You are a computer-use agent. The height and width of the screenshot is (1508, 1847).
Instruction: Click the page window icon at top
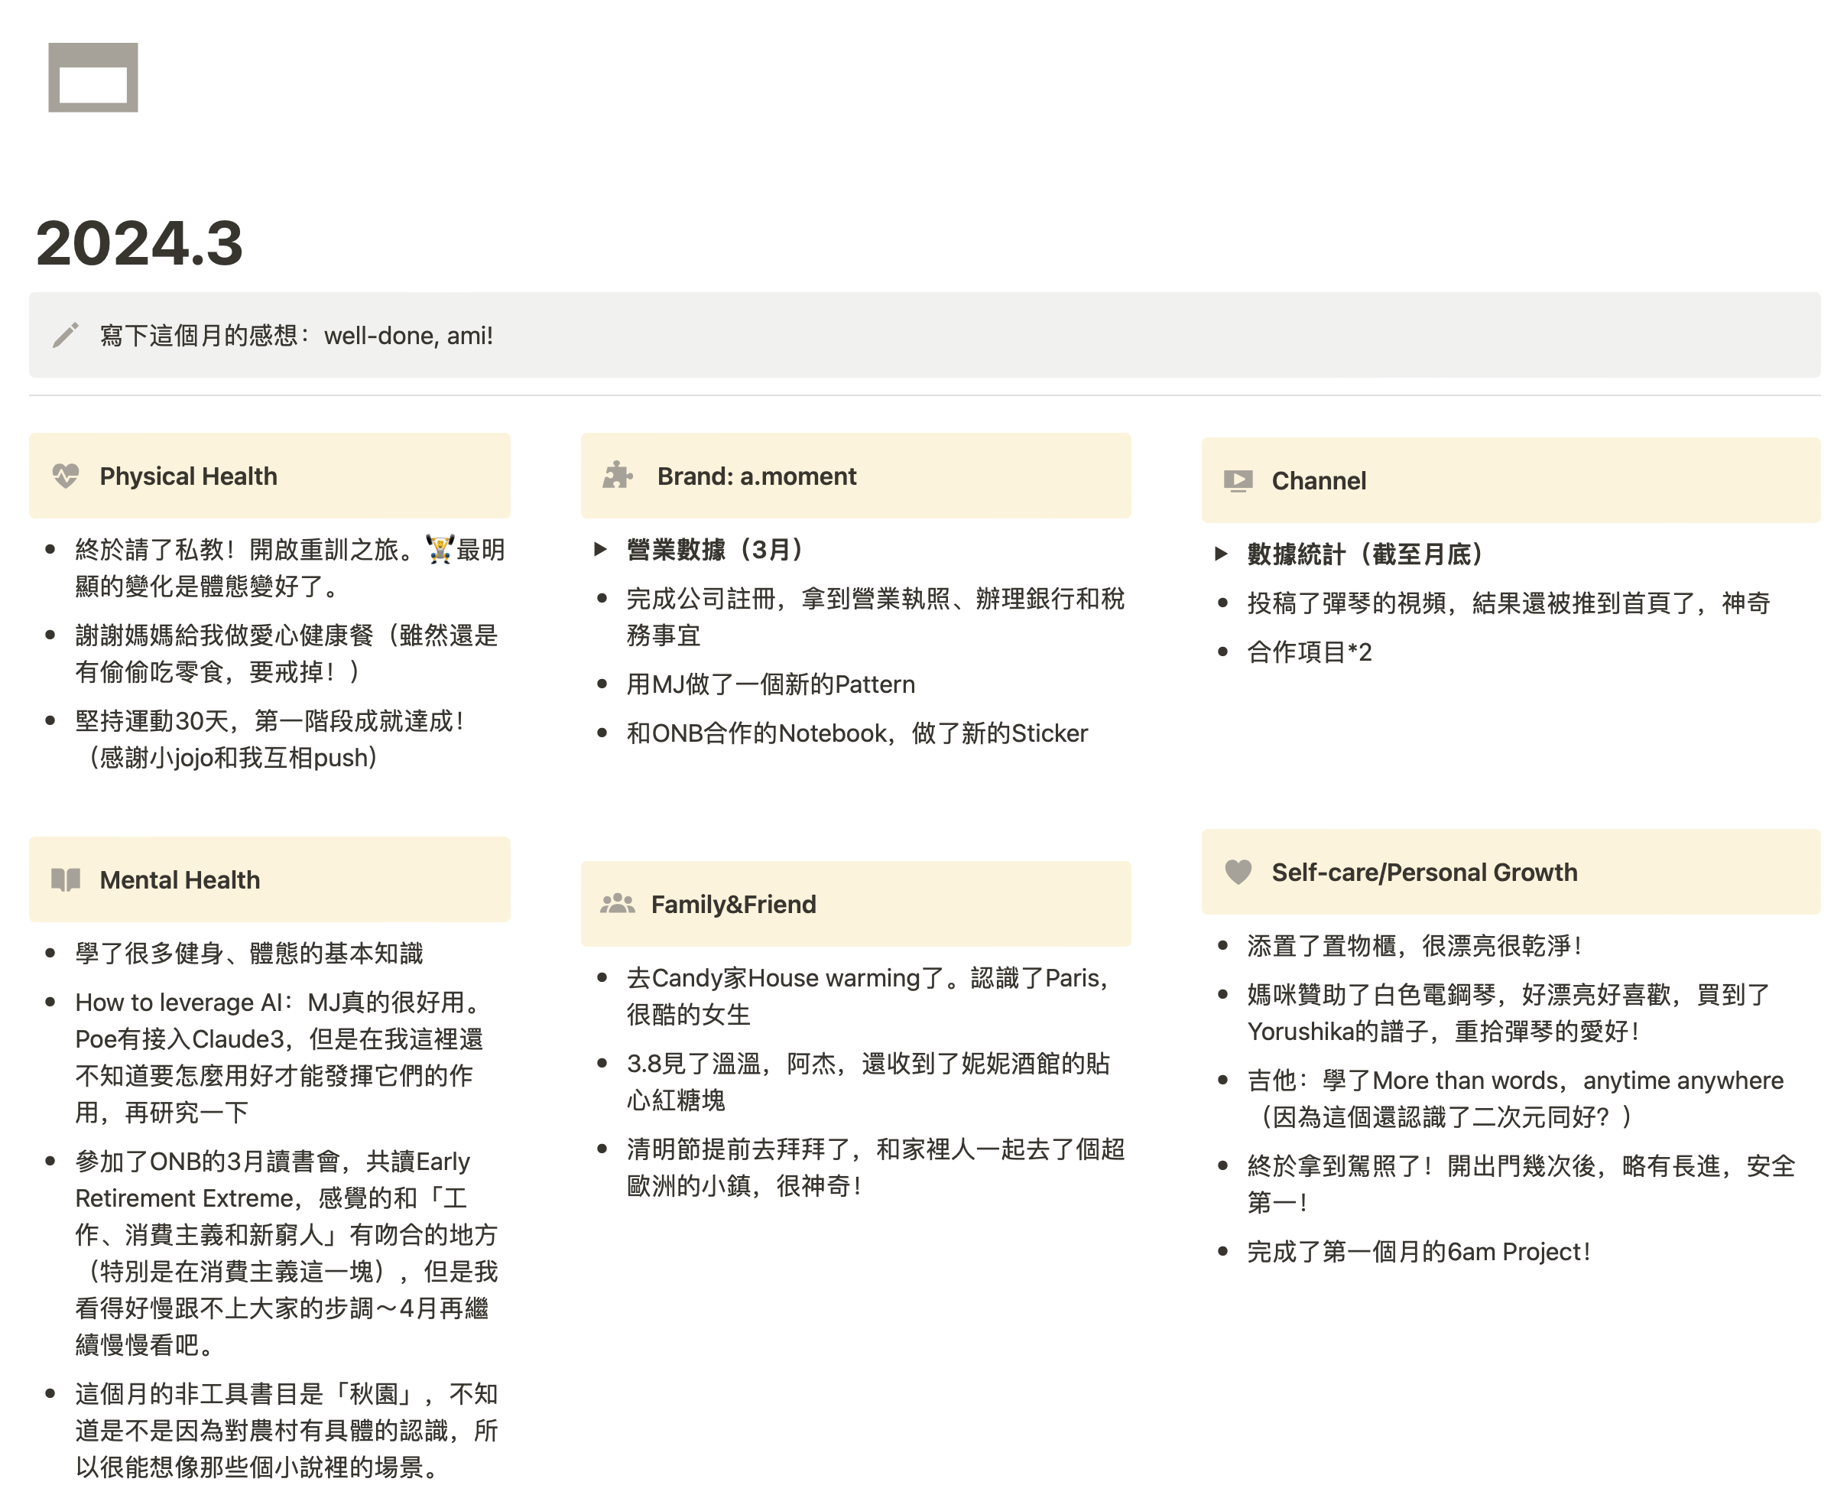[93, 77]
